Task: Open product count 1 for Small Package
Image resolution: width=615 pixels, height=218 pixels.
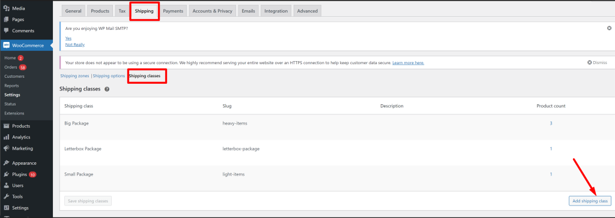Action: (551, 174)
